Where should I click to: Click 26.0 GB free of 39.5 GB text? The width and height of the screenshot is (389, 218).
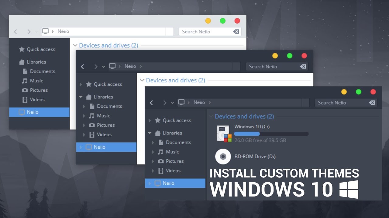260,140
